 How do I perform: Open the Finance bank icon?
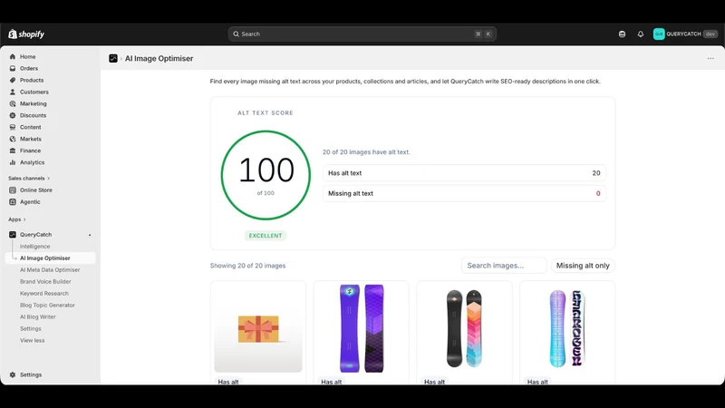(x=13, y=151)
